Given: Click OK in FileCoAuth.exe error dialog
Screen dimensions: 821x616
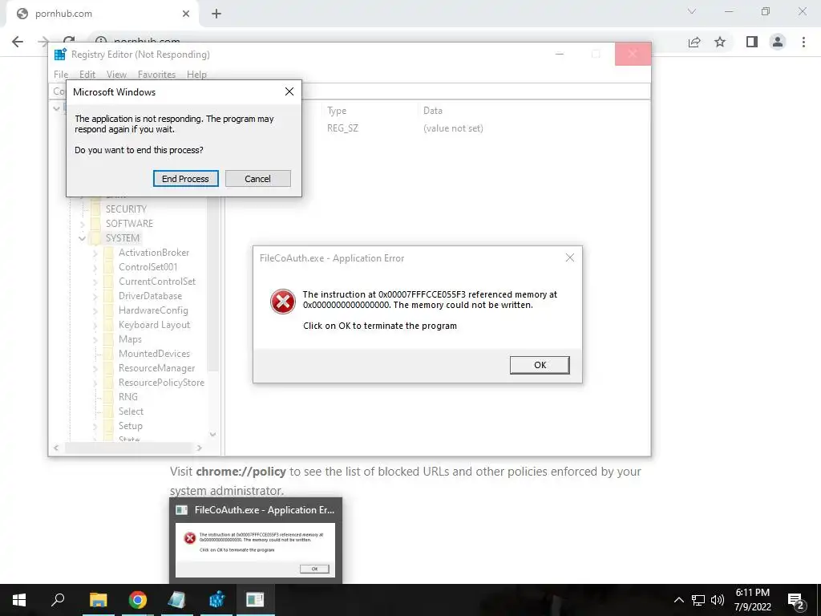Looking at the screenshot, I should [540, 365].
